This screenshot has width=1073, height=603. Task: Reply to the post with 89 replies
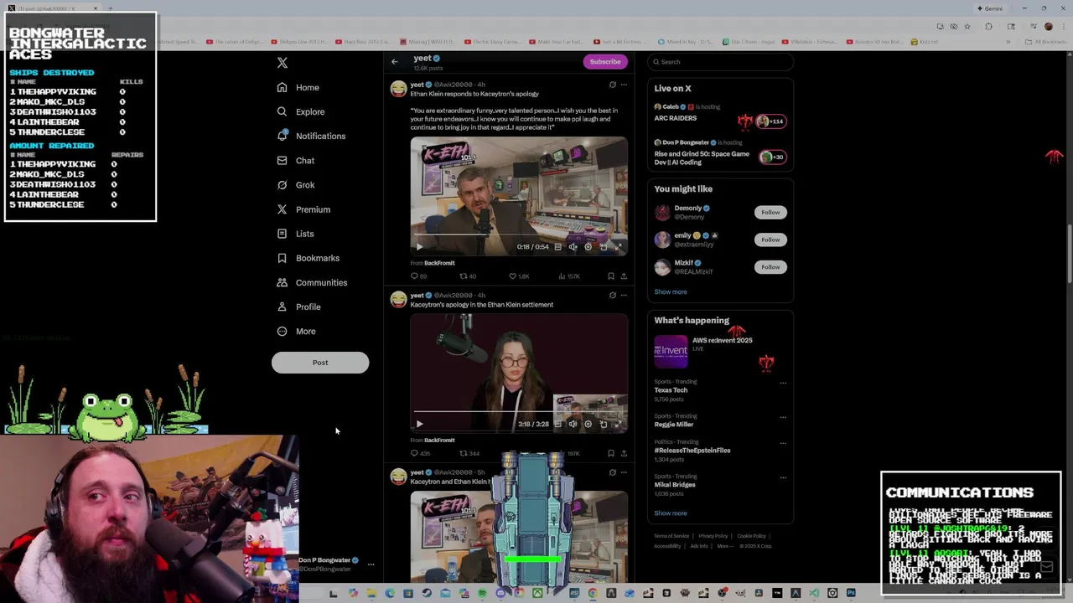pyautogui.click(x=418, y=276)
